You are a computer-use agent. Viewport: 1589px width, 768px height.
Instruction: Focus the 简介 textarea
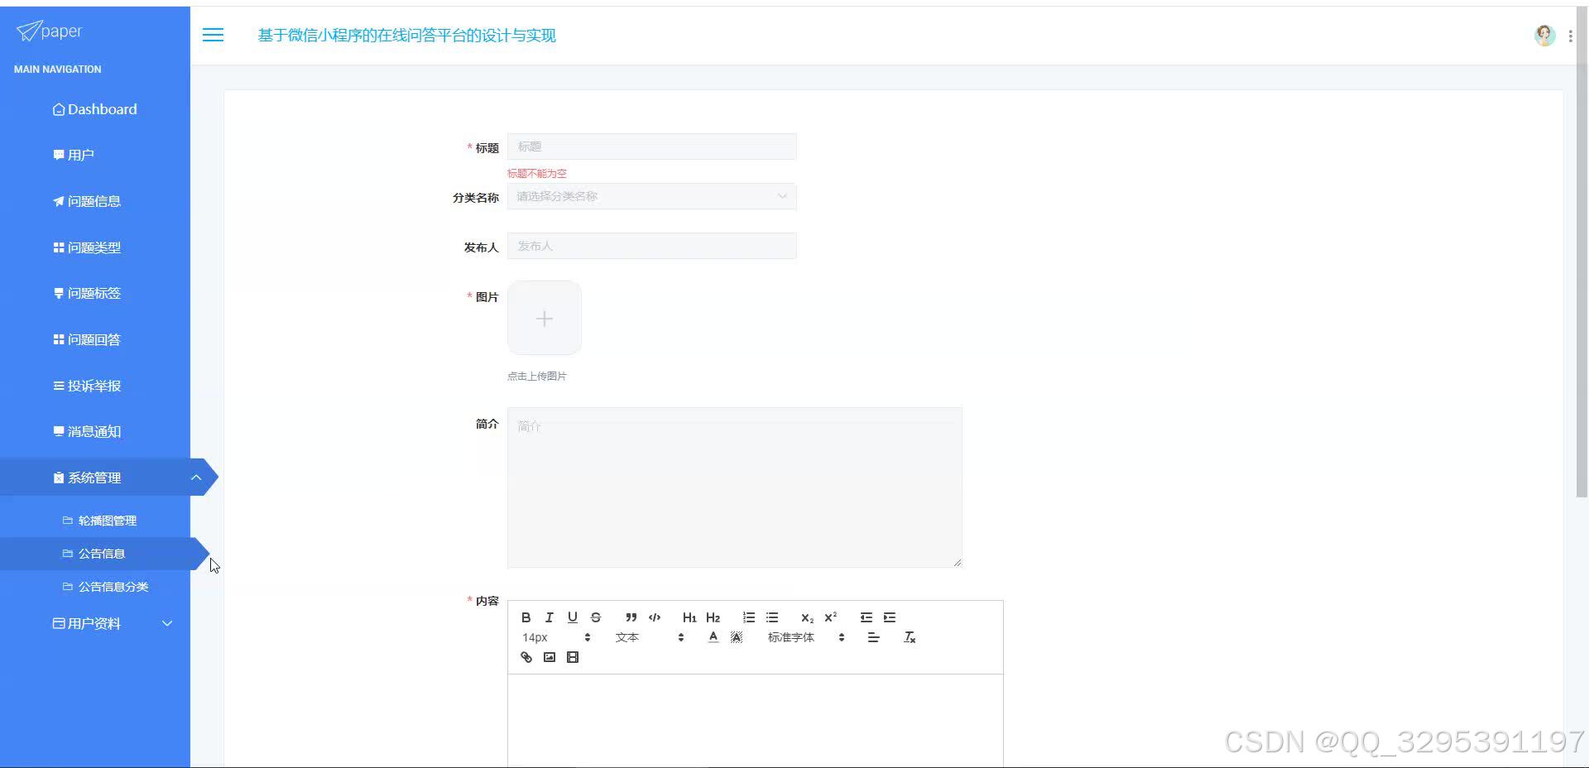point(734,487)
